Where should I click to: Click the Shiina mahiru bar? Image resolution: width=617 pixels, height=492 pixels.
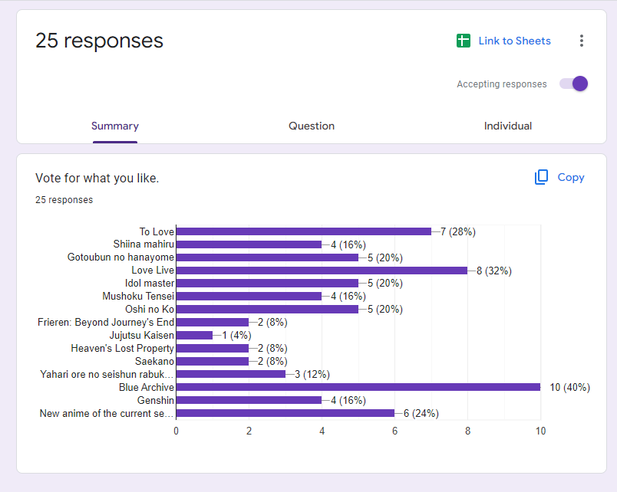coord(249,244)
